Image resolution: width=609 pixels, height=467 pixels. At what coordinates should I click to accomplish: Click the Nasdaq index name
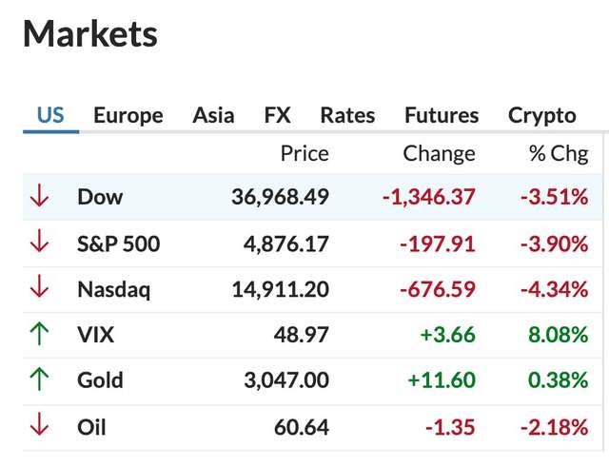click(113, 289)
